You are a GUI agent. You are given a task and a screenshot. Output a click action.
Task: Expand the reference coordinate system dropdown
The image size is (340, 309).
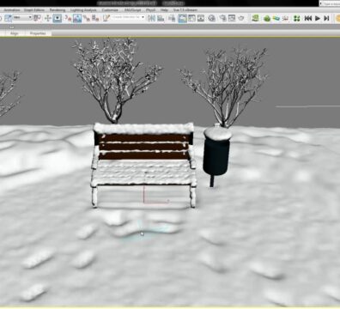(x=22, y=18)
